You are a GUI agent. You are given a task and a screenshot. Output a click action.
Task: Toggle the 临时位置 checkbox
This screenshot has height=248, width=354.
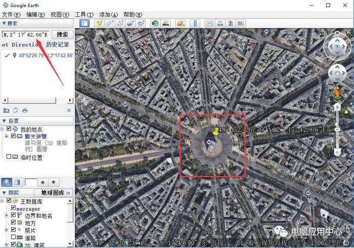pos(9,156)
